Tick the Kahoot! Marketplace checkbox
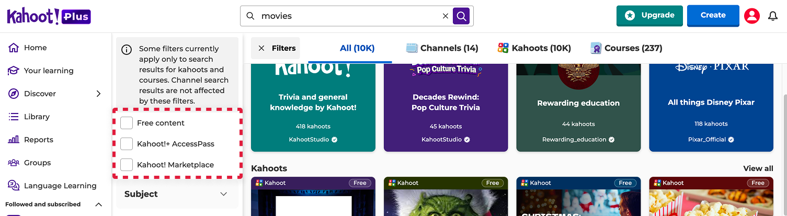This screenshot has width=787, height=216. tap(127, 165)
